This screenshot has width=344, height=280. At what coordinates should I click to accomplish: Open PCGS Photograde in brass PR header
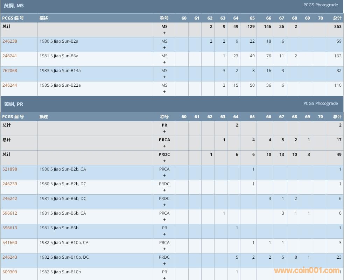(320, 103)
